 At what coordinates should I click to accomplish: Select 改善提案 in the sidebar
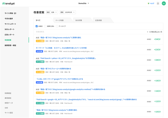pos(8,40)
